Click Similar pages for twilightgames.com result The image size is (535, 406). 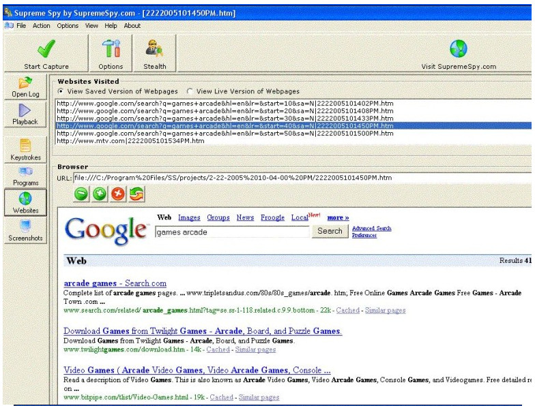tap(255, 349)
